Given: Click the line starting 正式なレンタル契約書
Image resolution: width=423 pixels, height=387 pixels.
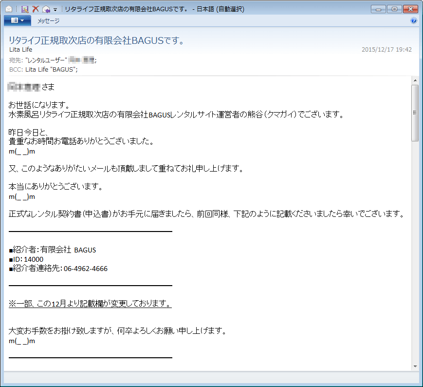Looking at the screenshot, I should click(x=207, y=214).
